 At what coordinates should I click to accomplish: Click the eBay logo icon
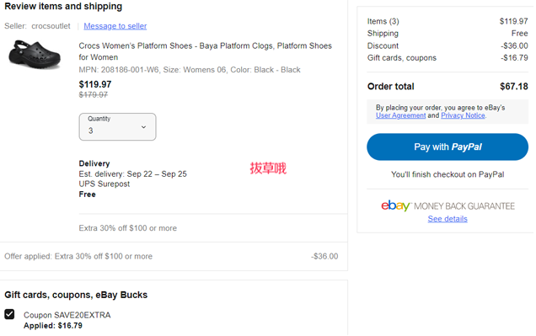click(x=394, y=205)
